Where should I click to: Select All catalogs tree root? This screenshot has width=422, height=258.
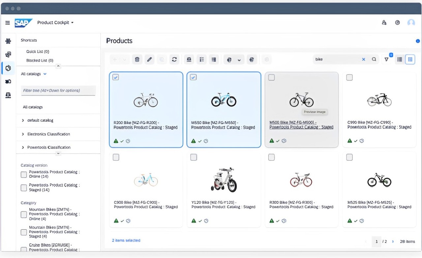(33, 107)
